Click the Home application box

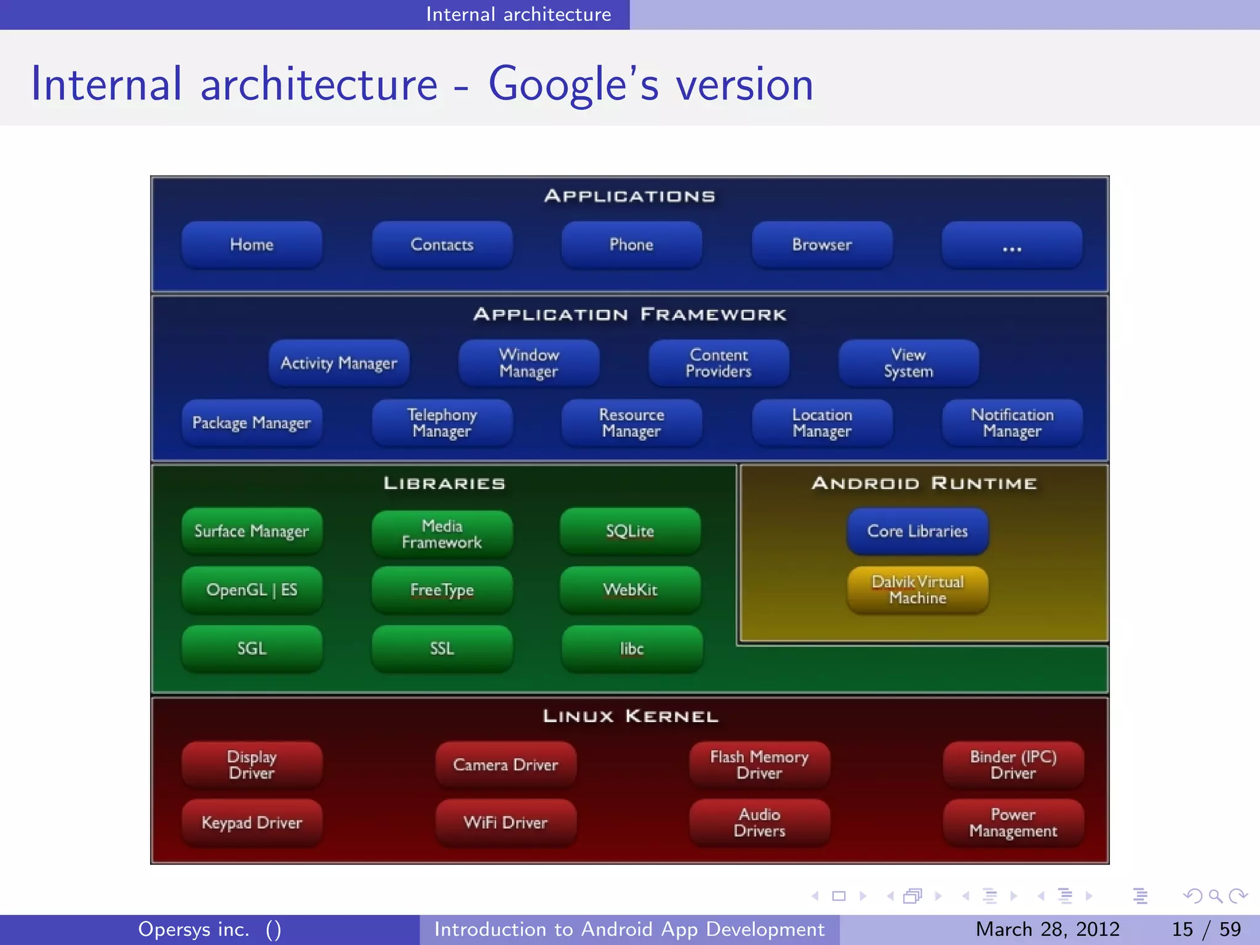[x=252, y=245]
